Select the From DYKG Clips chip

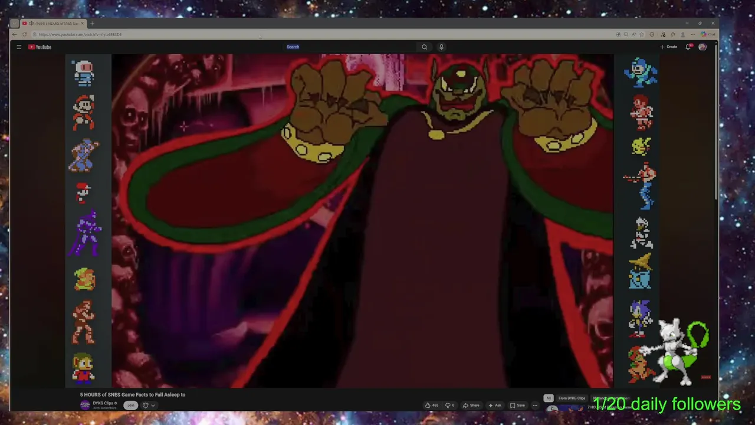(x=572, y=398)
